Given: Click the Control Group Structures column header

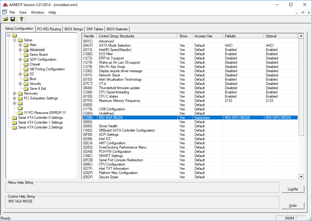Looking at the screenshot, I should point(137,36).
